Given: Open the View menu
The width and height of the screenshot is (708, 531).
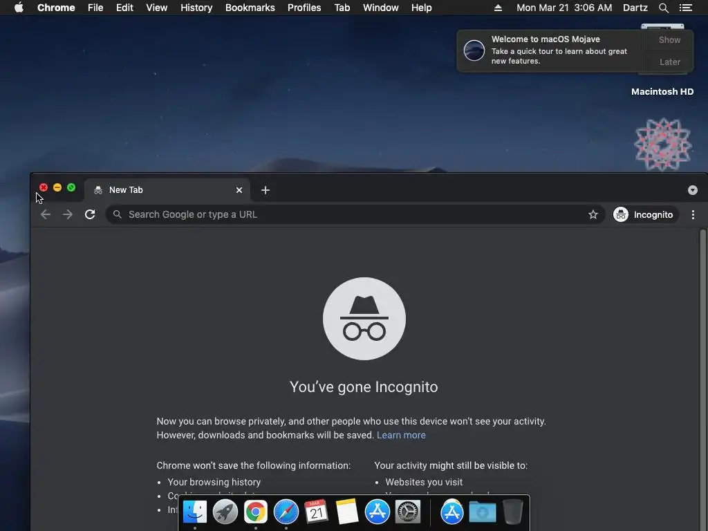Looking at the screenshot, I should [x=157, y=8].
